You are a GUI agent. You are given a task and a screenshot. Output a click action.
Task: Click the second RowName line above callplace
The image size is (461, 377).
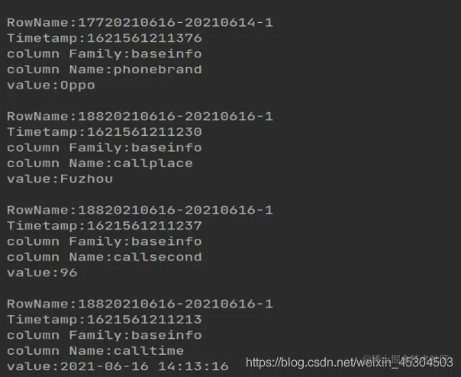(140, 117)
